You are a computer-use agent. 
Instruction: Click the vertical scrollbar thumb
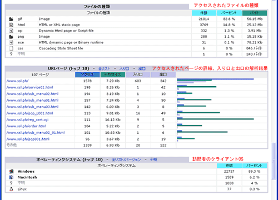point(274,161)
